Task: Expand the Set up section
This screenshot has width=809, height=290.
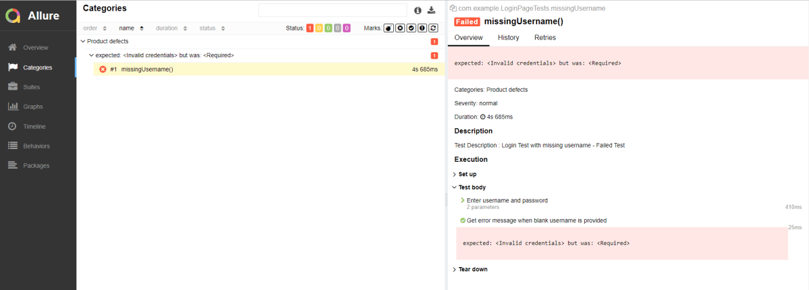Action: 454,174
